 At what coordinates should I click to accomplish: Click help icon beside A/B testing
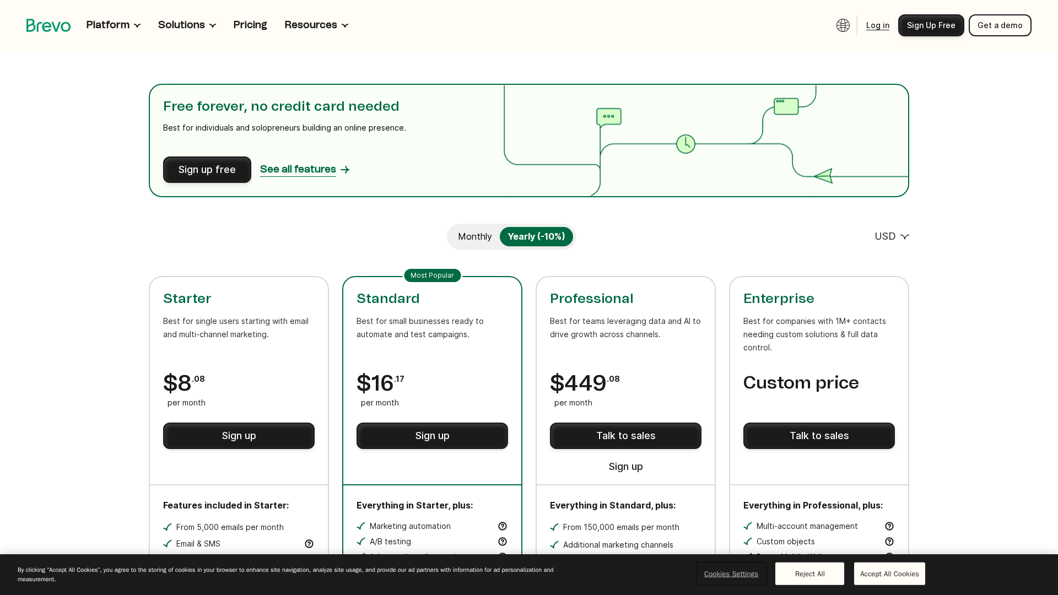502,542
